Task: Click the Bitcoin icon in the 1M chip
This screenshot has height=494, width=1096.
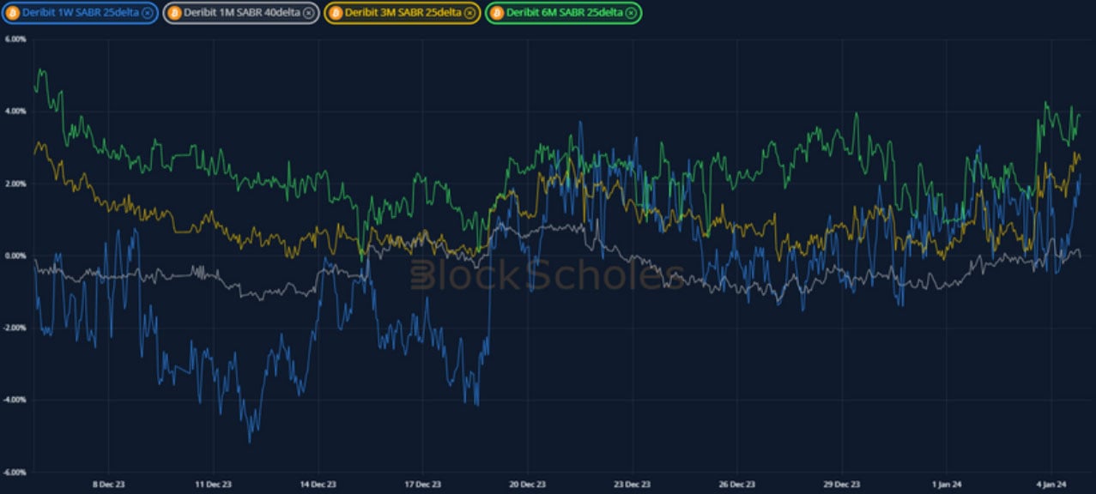Action: 174,13
